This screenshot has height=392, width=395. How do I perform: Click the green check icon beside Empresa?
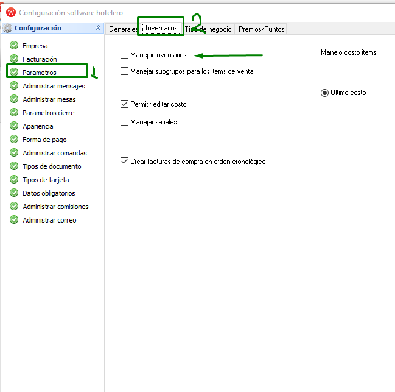click(14, 46)
